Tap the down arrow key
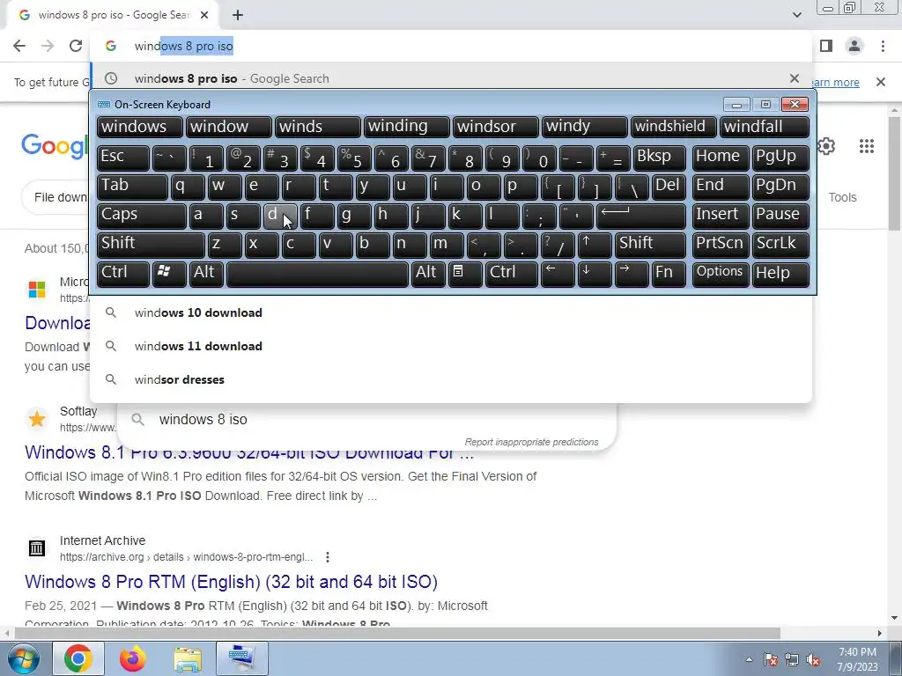Image resolution: width=902 pixels, height=676 pixels. tap(595, 274)
